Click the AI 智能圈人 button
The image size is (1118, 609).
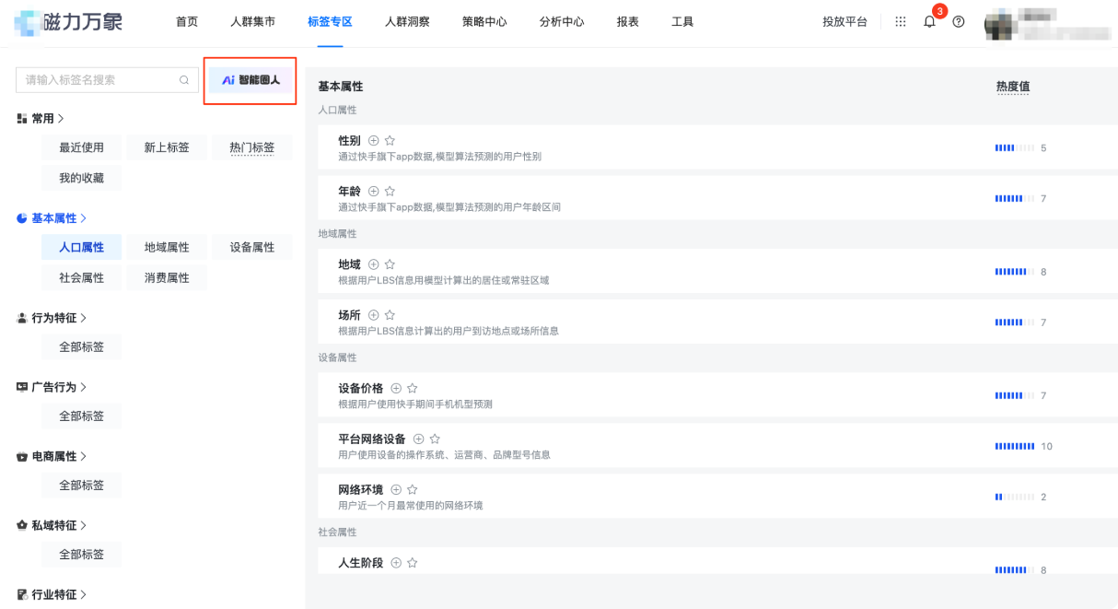pyautogui.click(x=250, y=80)
